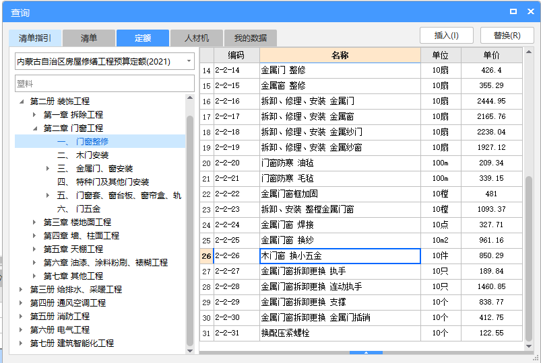This screenshot has height=363, width=541.
Task: Click price cell 1460.85
Action: 492,286
